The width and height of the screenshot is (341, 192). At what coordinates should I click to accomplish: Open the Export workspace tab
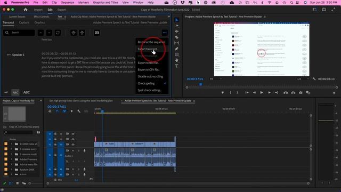click(x=62, y=10)
